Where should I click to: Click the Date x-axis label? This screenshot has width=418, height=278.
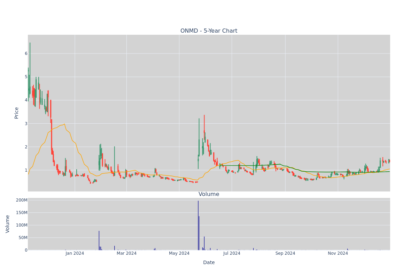209,262
